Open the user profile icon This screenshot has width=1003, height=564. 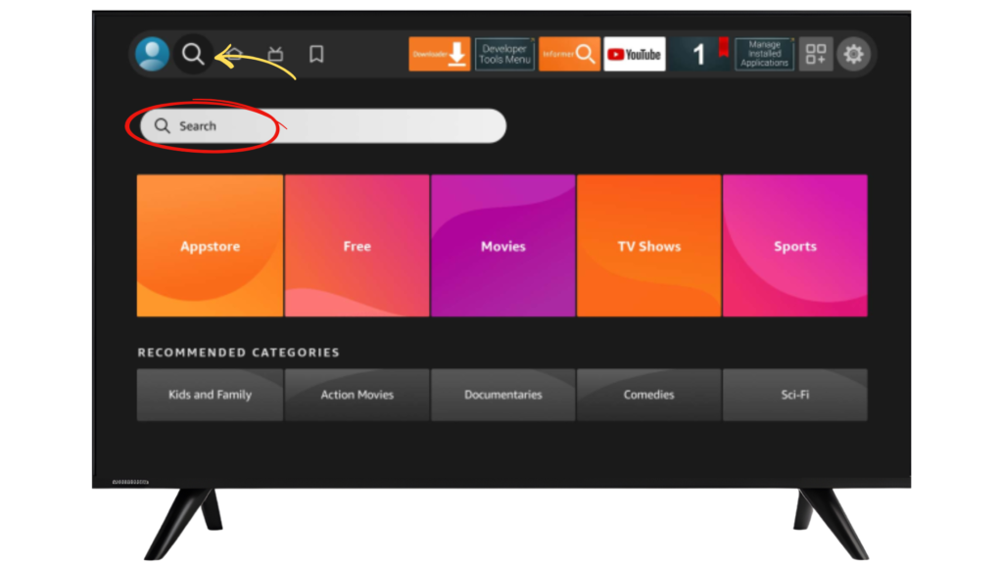pos(153,54)
